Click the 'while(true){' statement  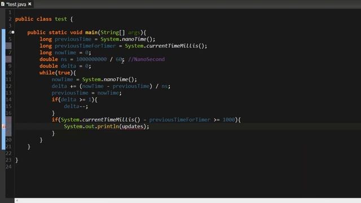[x=58, y=73]
